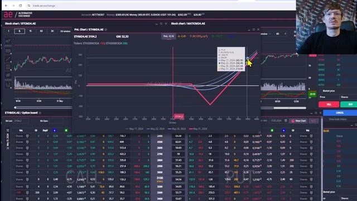Click the 60 interval value in MATICM24 chart
The width and height of the screenshot is (357, 201).
278,33
